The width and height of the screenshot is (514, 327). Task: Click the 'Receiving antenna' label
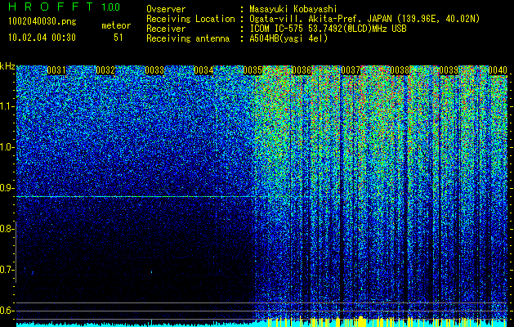(188, 38)
